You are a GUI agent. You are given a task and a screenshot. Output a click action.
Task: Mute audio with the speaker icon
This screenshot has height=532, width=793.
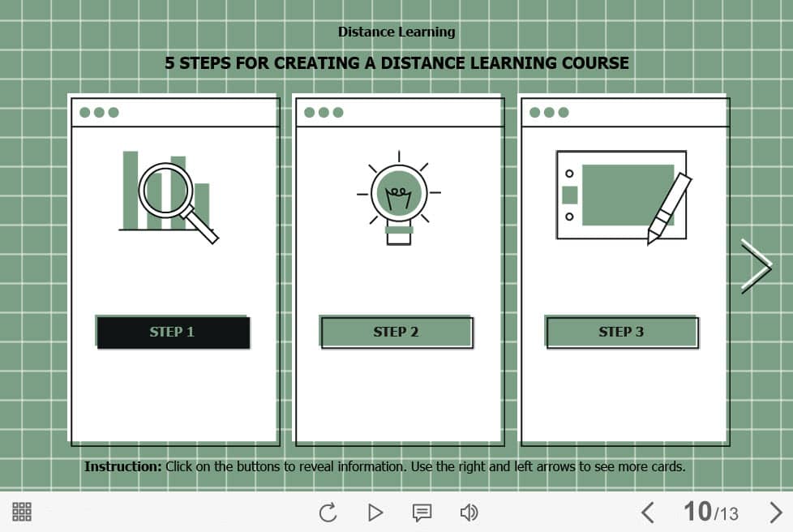pos(469,513)
